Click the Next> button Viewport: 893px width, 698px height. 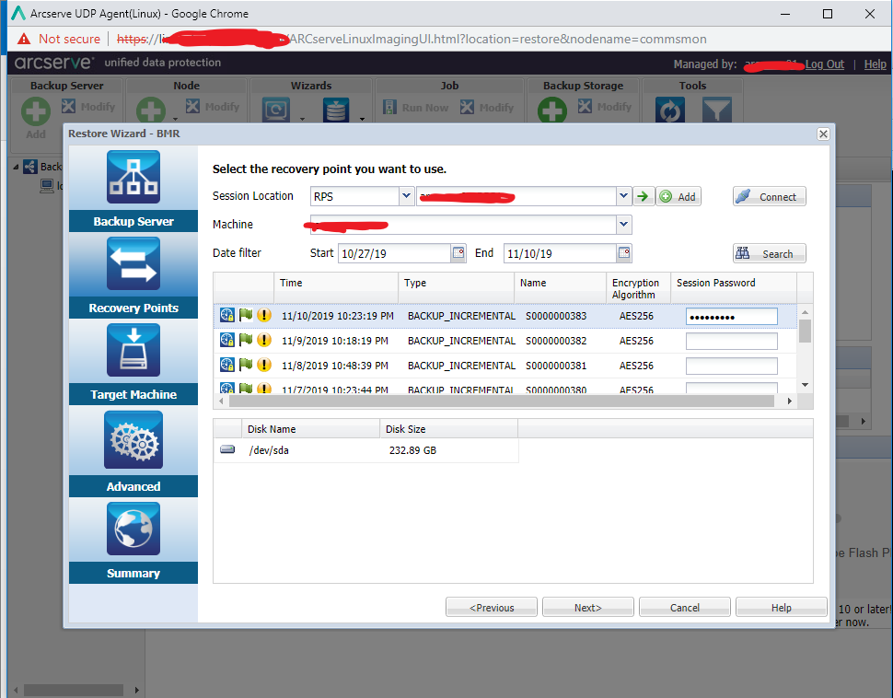point(588,608)
